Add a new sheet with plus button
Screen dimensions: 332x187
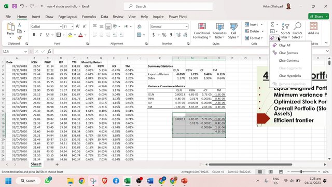point(57,164)
